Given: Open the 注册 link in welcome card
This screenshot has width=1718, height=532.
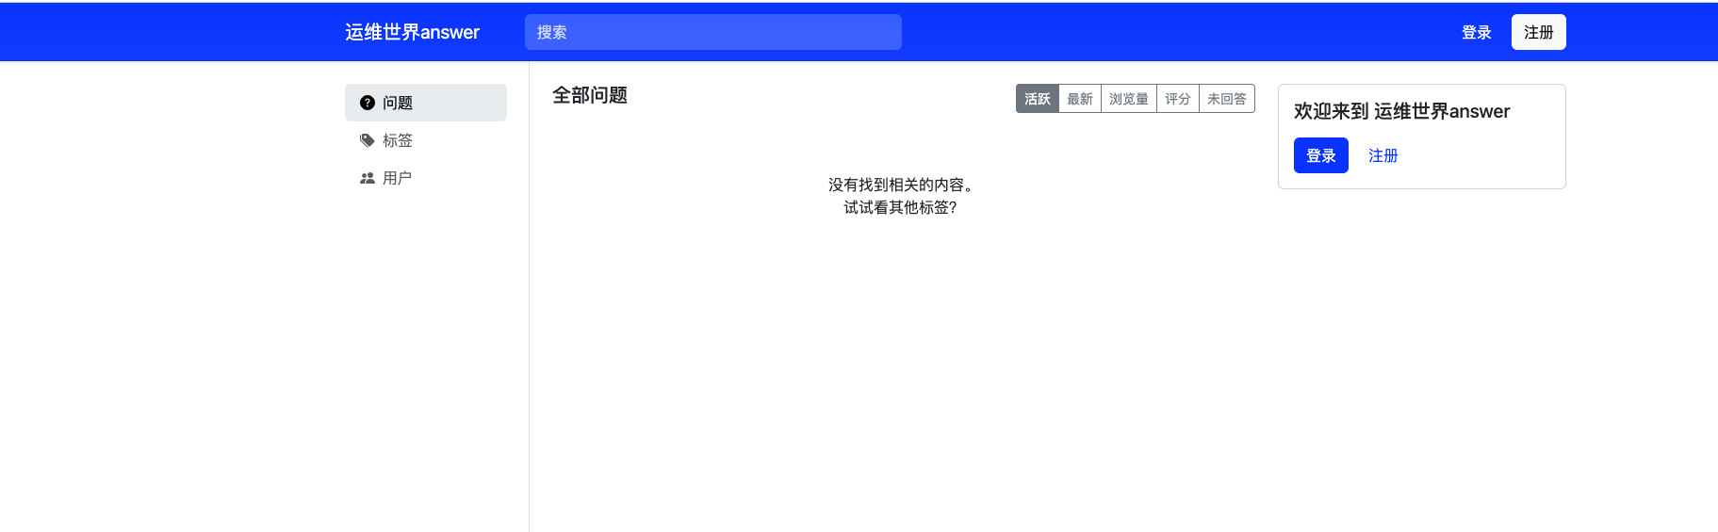Looking at the screenshot, I should (1383, 155).
